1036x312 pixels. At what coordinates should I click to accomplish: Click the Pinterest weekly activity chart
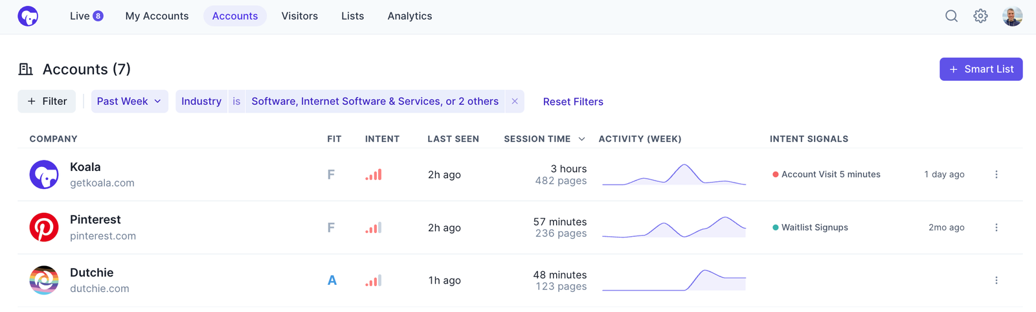(673, 227)
